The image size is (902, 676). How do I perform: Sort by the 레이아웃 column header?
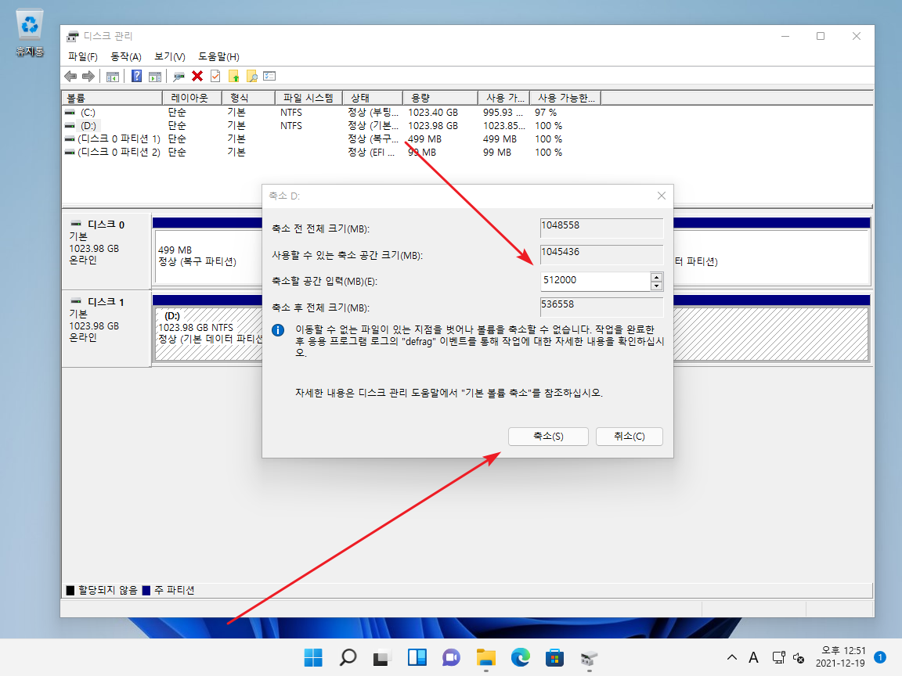(x=192, y=98)
